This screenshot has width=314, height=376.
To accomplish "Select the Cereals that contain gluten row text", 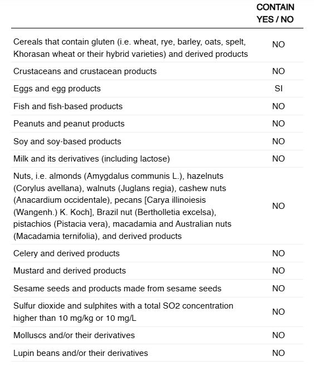I will pyautogui.click(x=131, y=48).
